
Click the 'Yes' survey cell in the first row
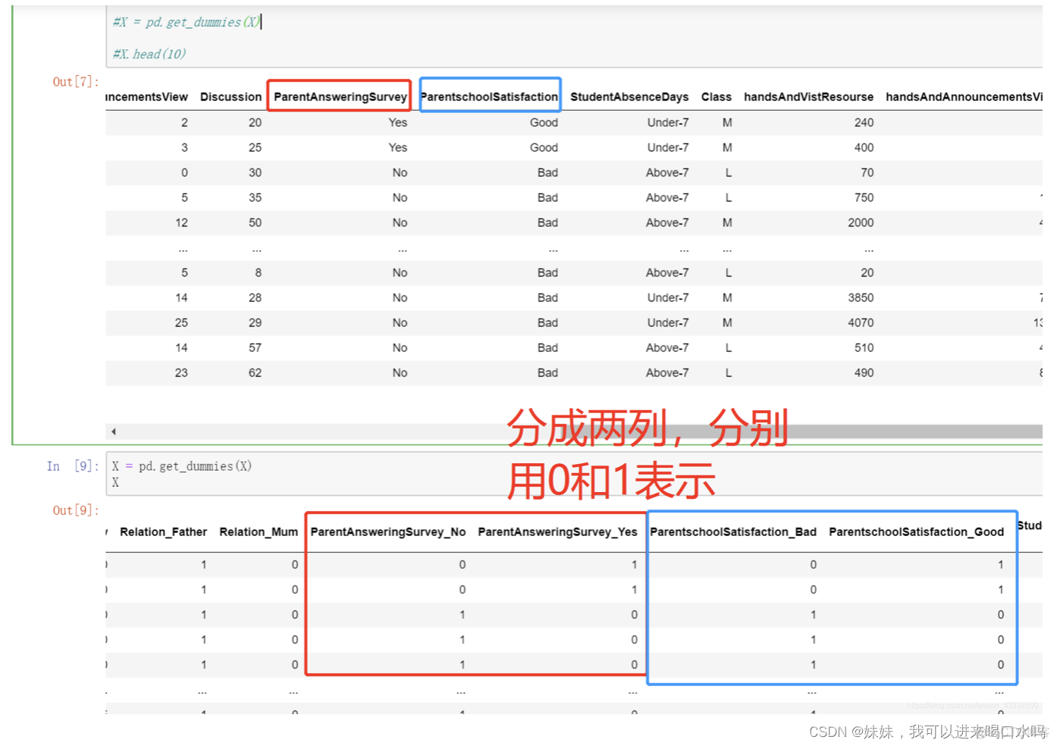[398, 123]
